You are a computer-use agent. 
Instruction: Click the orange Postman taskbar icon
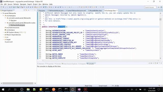(54, 89)
